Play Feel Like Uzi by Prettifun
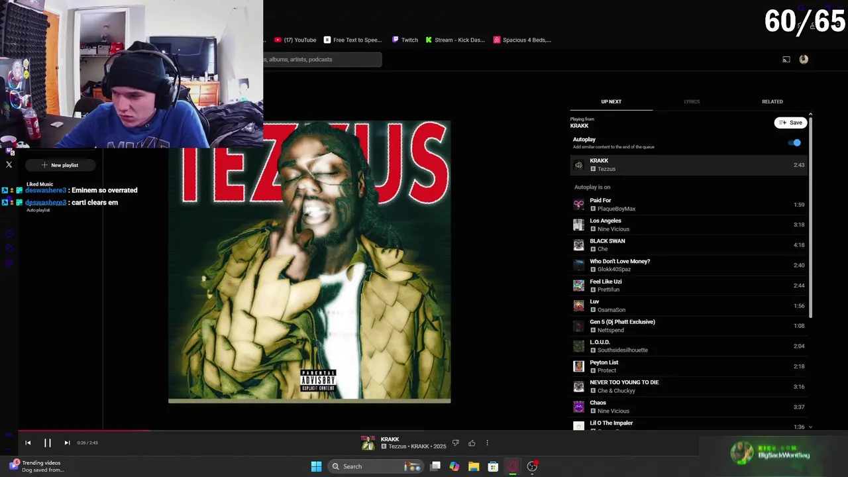Image resolution: width=848 pixels, height=477 pixels. coord(689,285)
